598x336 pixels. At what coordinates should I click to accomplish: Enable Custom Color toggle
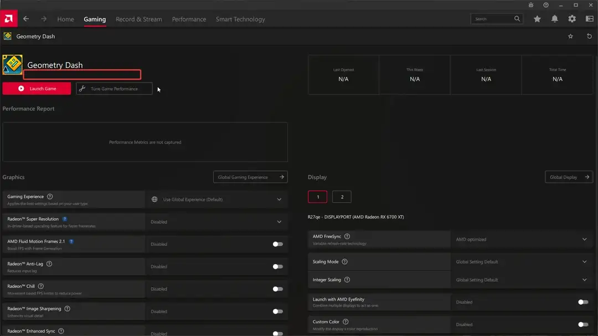[x=583, y=324]
